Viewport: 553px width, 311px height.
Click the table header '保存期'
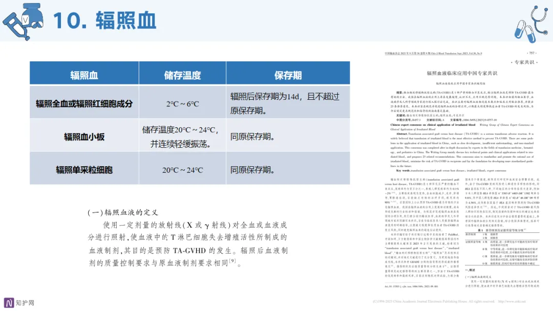click(x=288, y=75)
